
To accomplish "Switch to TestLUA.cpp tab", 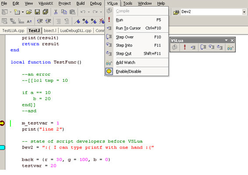I will coord(13,31).
